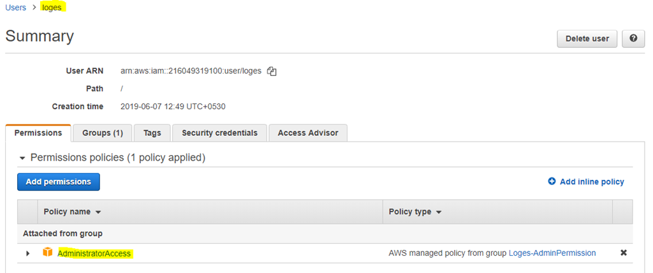Expand the AdministratorAccess policy row arrow
Image resolution: width=653 pixels, height=273 pixels.
(28, 253)
